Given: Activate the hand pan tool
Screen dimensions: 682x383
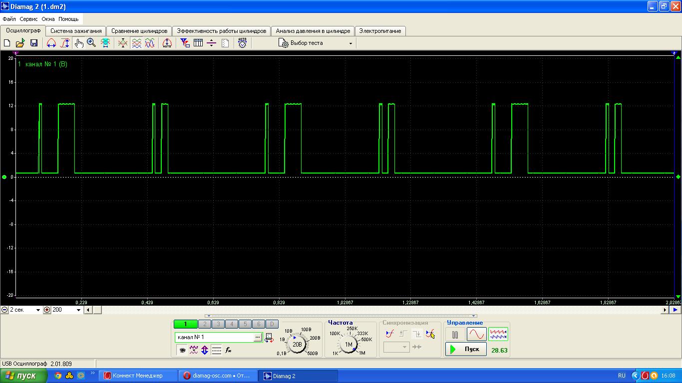Looking at the screenshot, I should [x=78, y=43].
